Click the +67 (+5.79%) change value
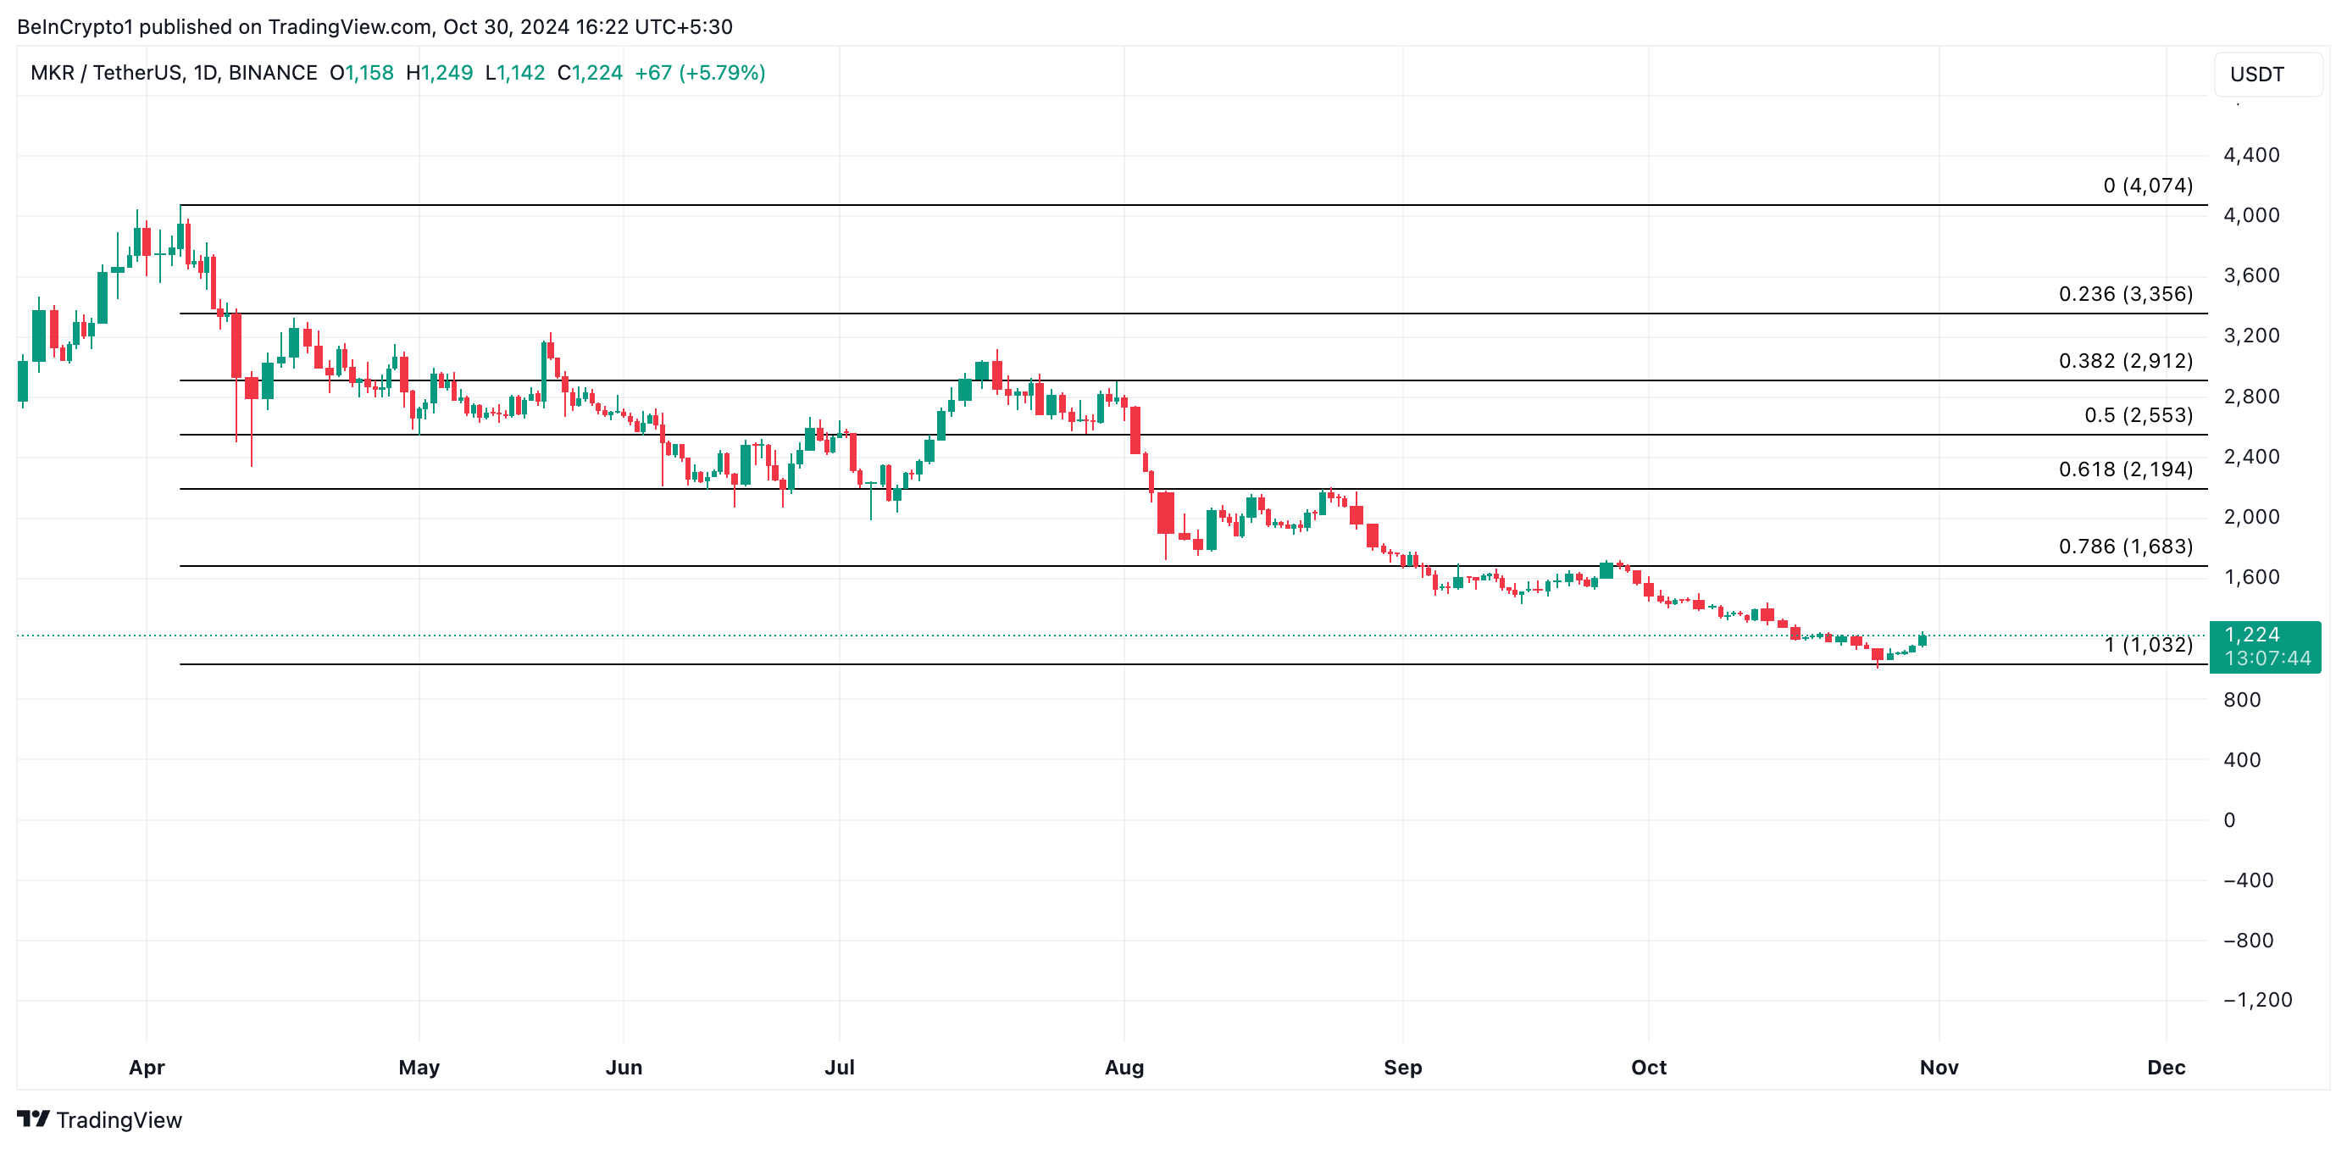The image size is (2347, 1149). (700, 73)
